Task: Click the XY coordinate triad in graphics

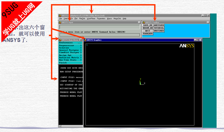Action: click(142, 82)
